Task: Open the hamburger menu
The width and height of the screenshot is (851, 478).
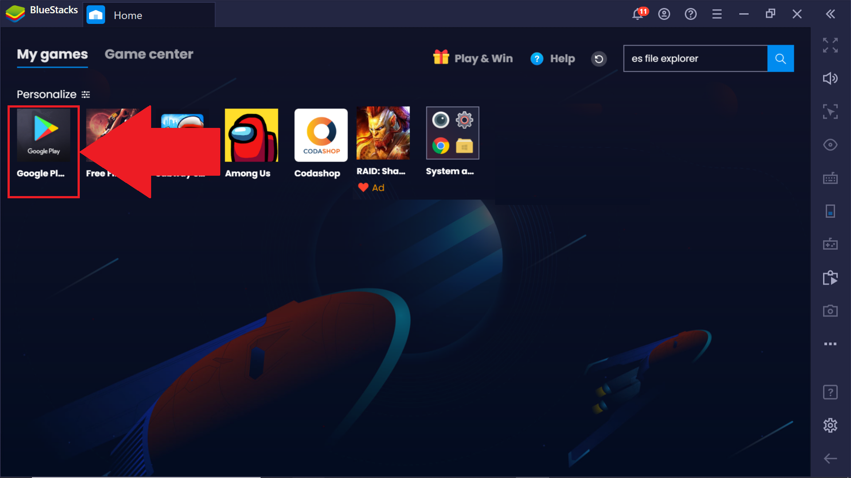Action: (x=717, y=14)
